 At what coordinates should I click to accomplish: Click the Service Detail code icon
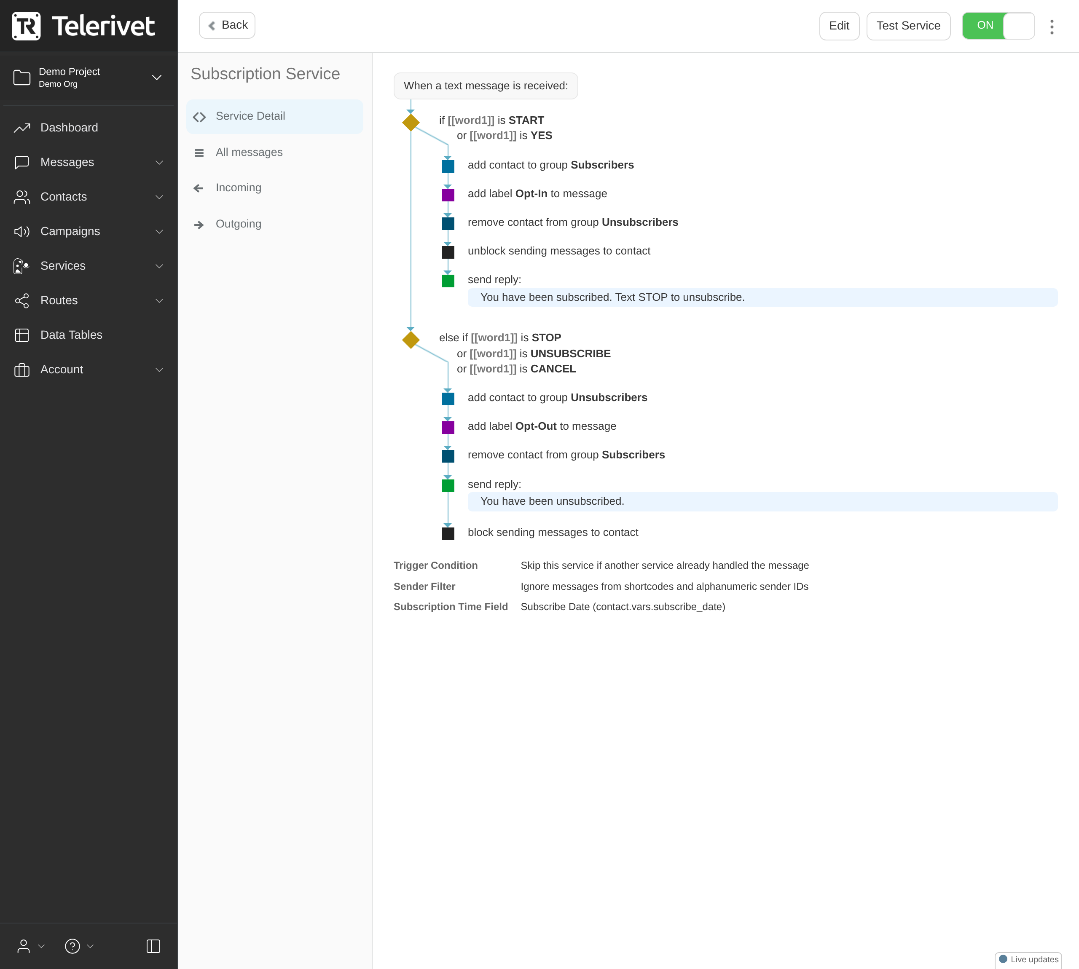(199, 117)
